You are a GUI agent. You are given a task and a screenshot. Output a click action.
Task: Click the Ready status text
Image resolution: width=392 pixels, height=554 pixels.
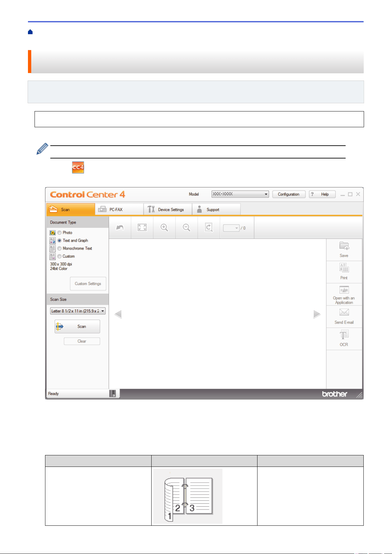tap(53, 394)
